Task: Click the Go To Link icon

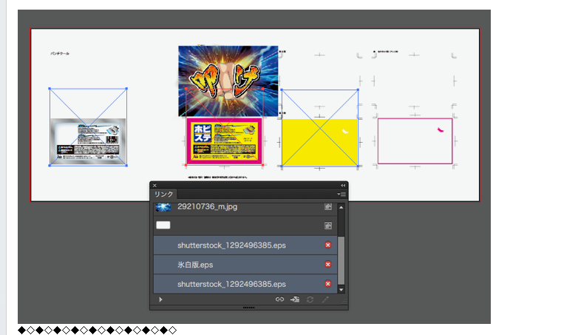Action: (295, 300)
